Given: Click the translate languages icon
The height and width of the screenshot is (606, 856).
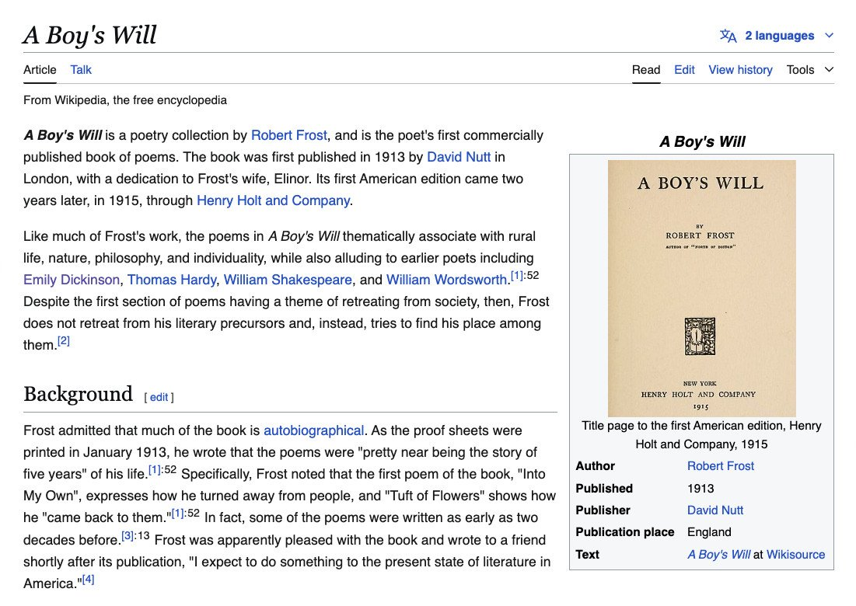Looking at the screenshot, I should point(728,36).
